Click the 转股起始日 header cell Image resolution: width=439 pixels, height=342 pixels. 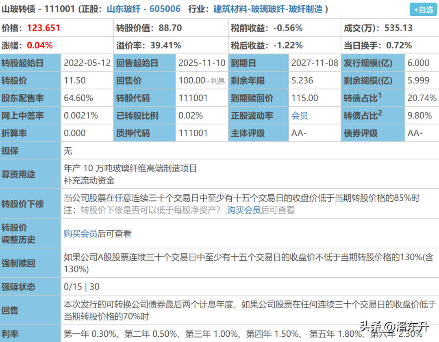tap(30, 63)
